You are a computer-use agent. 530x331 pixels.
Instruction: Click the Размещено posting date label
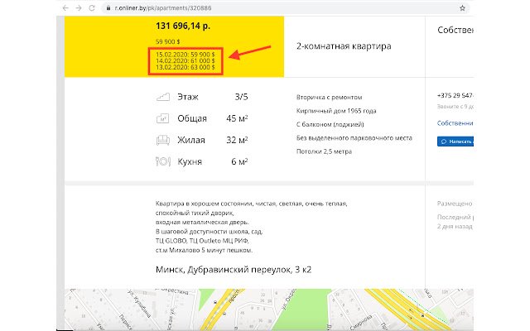click(x=455, y=204)
